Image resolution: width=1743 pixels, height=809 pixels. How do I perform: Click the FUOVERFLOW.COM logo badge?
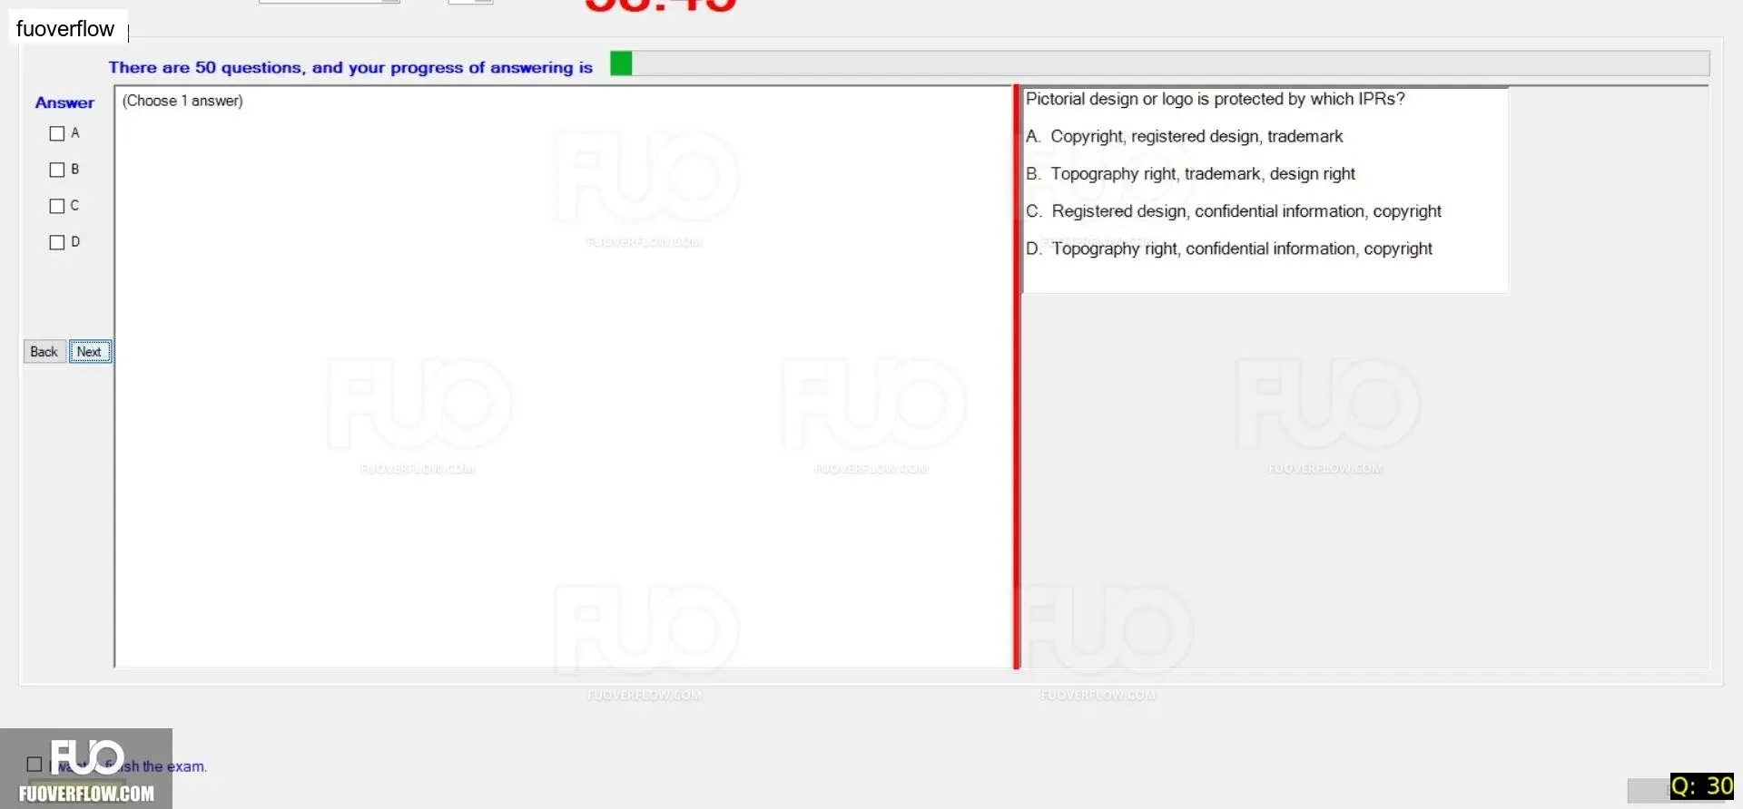[86, 768]
